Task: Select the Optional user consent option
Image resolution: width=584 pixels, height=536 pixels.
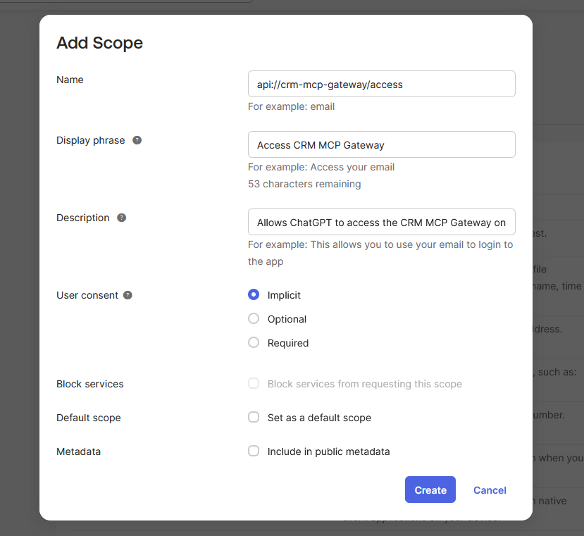Action: pyautogui.click(x=254, y=318)
